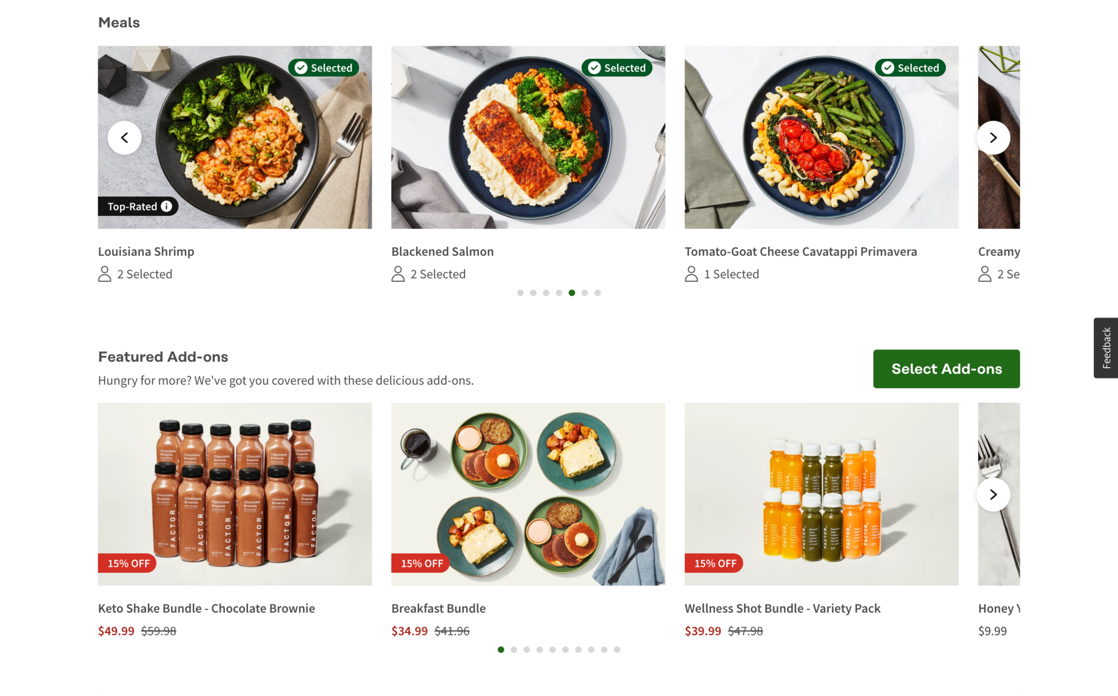Open Keto Shake Bundle product image
1118x696 pixels.
coord(235,494)
